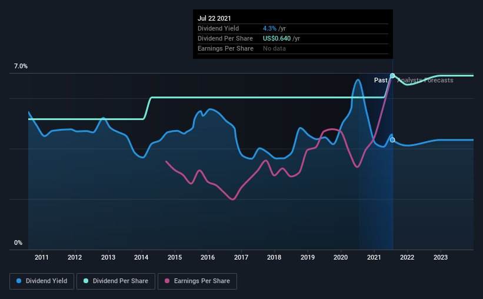Toggle the Earnings Per Share legend button

coord(197,281)
